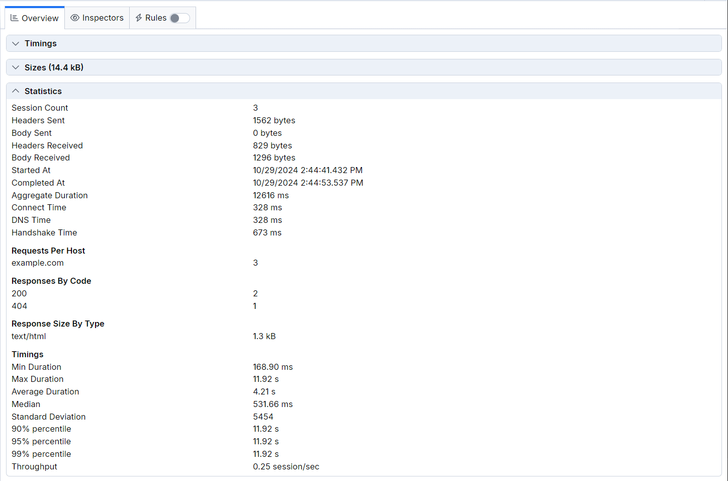Expand the Sizes (14.4 kB) section
Image resolution: width=728 pixels, height=481 pixels.
tap(364, 67)
